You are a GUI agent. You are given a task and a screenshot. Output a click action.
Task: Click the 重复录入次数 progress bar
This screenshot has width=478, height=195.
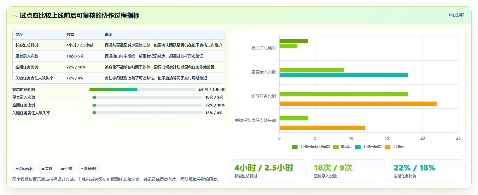148,97
